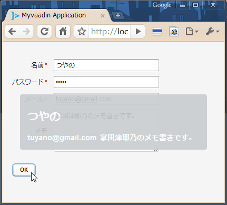Click the tuyano@gmail.com text in notification
Viewport: 227px width, 205px height.
62,138
